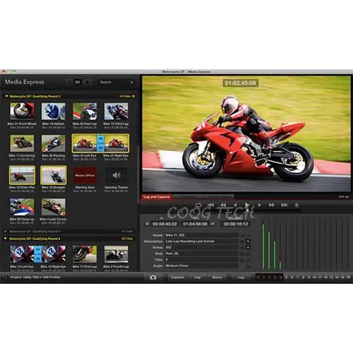Play the clip in the viewer
The height and width of the screenshot is (353, 353).
click(247, 205)
